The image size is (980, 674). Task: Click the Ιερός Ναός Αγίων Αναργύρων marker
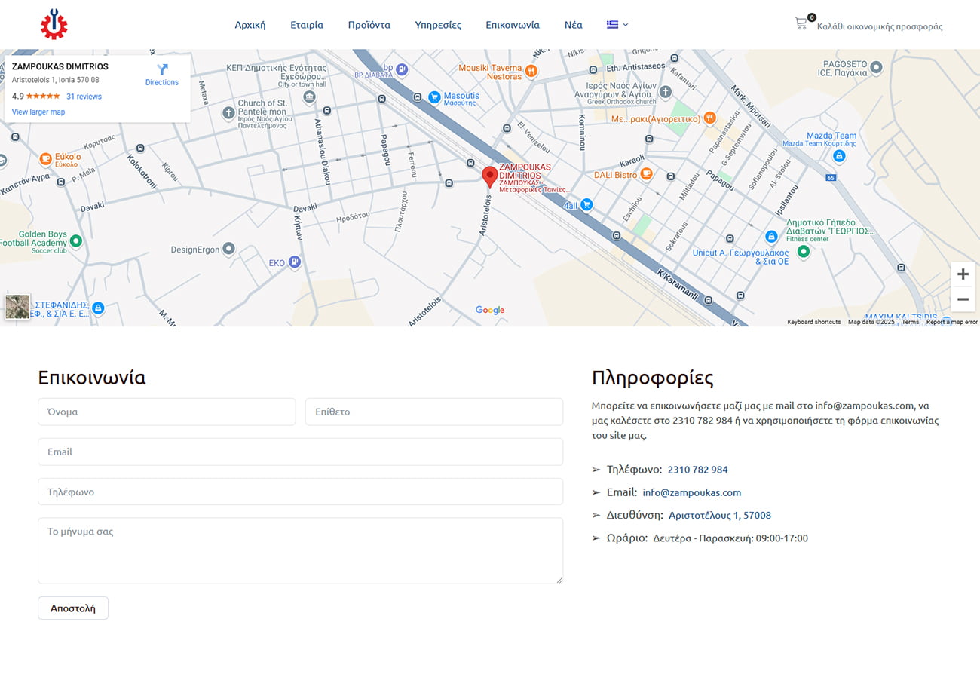pyautogui.click(x=664, y=92)
